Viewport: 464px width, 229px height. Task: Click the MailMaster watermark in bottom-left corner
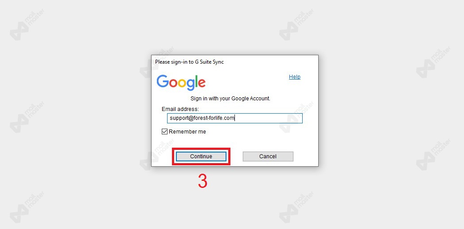click(27, 207)
